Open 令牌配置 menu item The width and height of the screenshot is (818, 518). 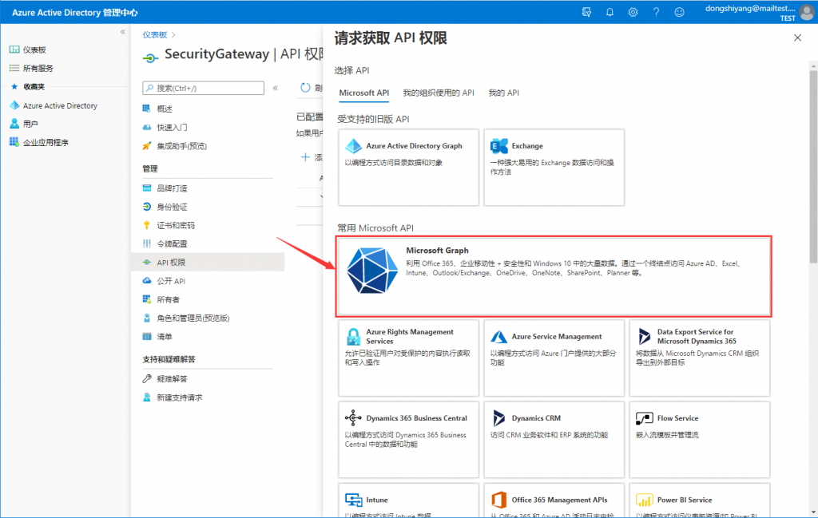click(208, 244)
